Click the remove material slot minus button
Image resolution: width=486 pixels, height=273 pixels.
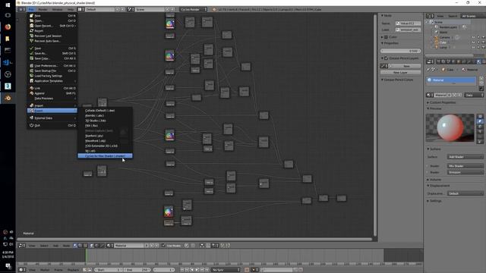481,83
